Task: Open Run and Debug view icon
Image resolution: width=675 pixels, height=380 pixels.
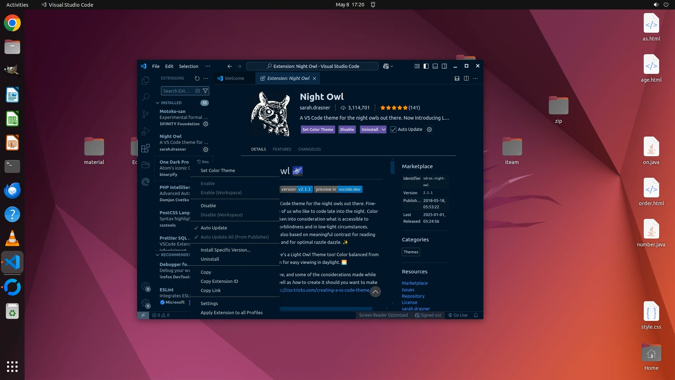Action: (146, 131)
